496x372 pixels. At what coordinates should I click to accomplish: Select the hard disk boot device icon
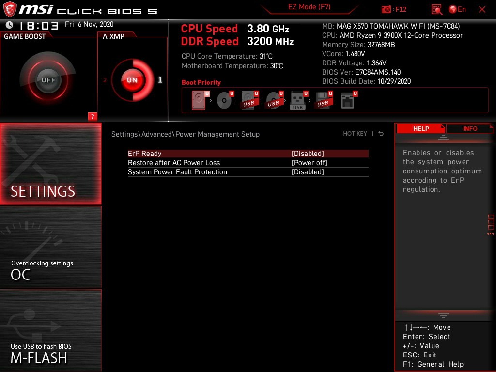click(199, 100)
